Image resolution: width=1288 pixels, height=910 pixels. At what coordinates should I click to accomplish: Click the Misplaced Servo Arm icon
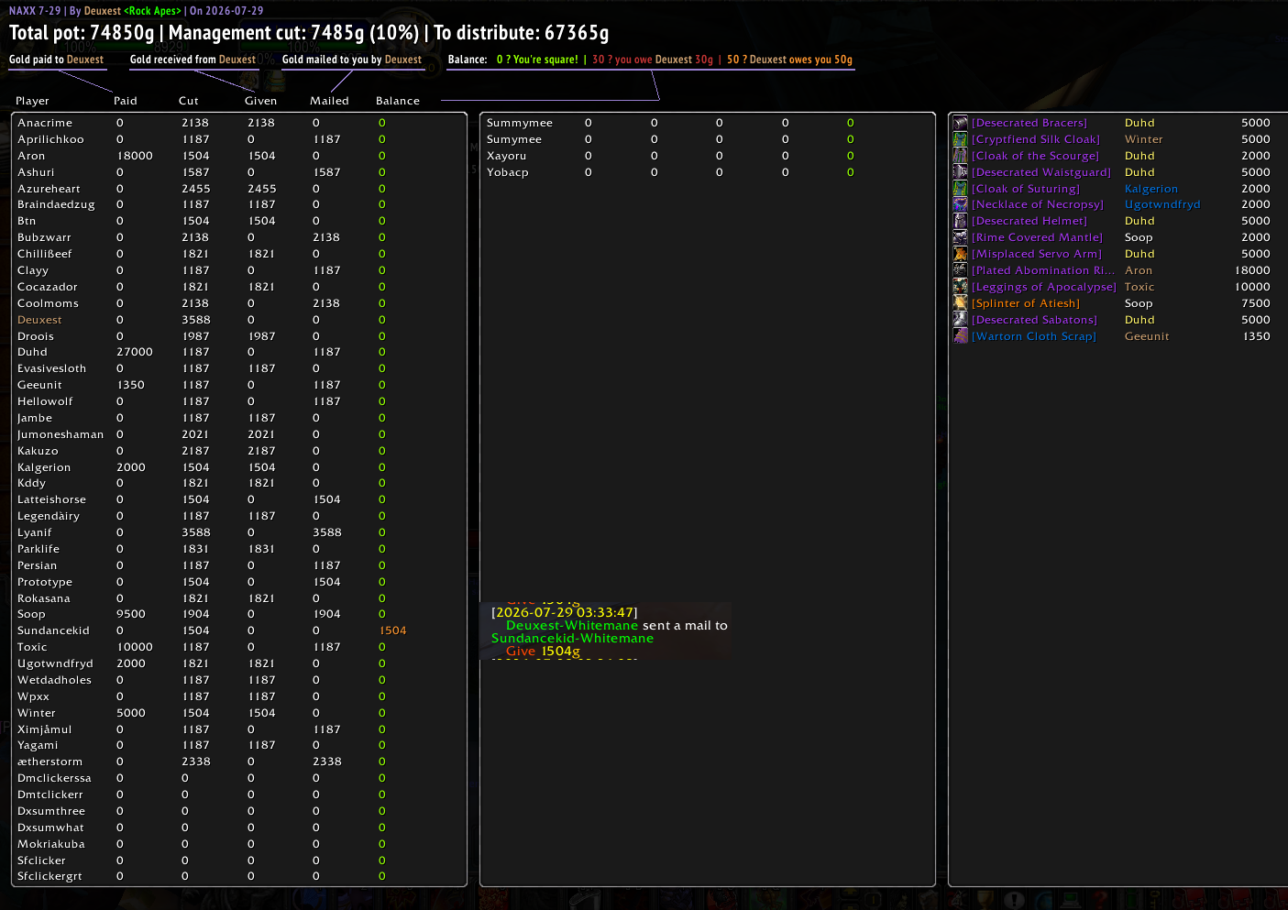tap(960, 254)
